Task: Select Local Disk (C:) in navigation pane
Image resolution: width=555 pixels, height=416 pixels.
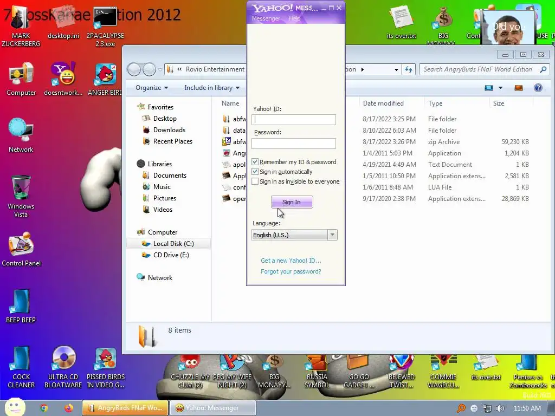Action: click(169, 243)
